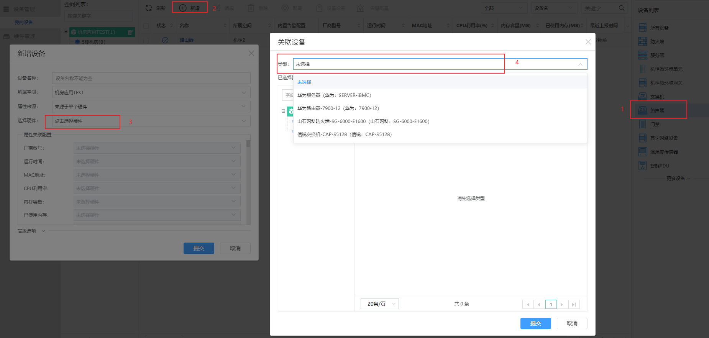Select the 路由器 router icon
The height and width of the screenshot is (338, 709).
coord(643,110)
